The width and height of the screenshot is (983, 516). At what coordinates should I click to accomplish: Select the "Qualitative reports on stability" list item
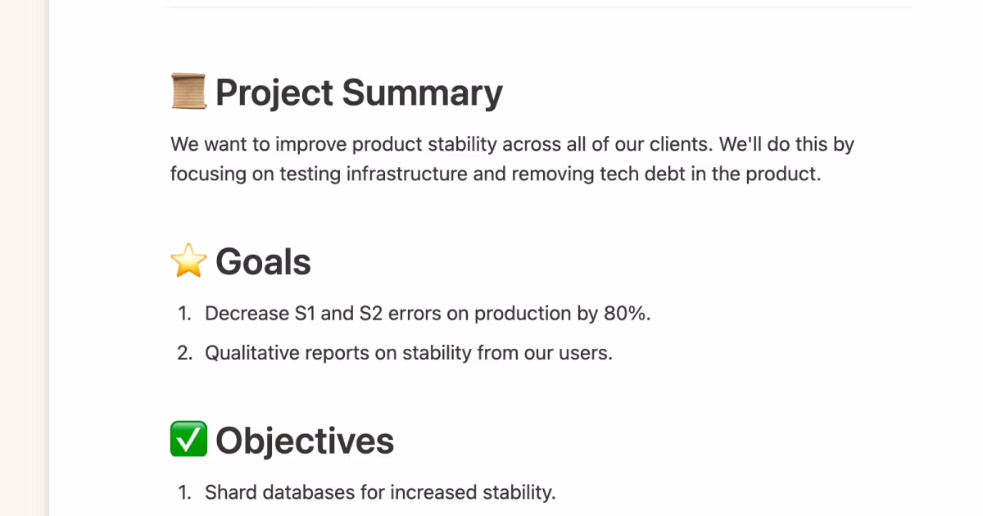[x=408, y=353]
